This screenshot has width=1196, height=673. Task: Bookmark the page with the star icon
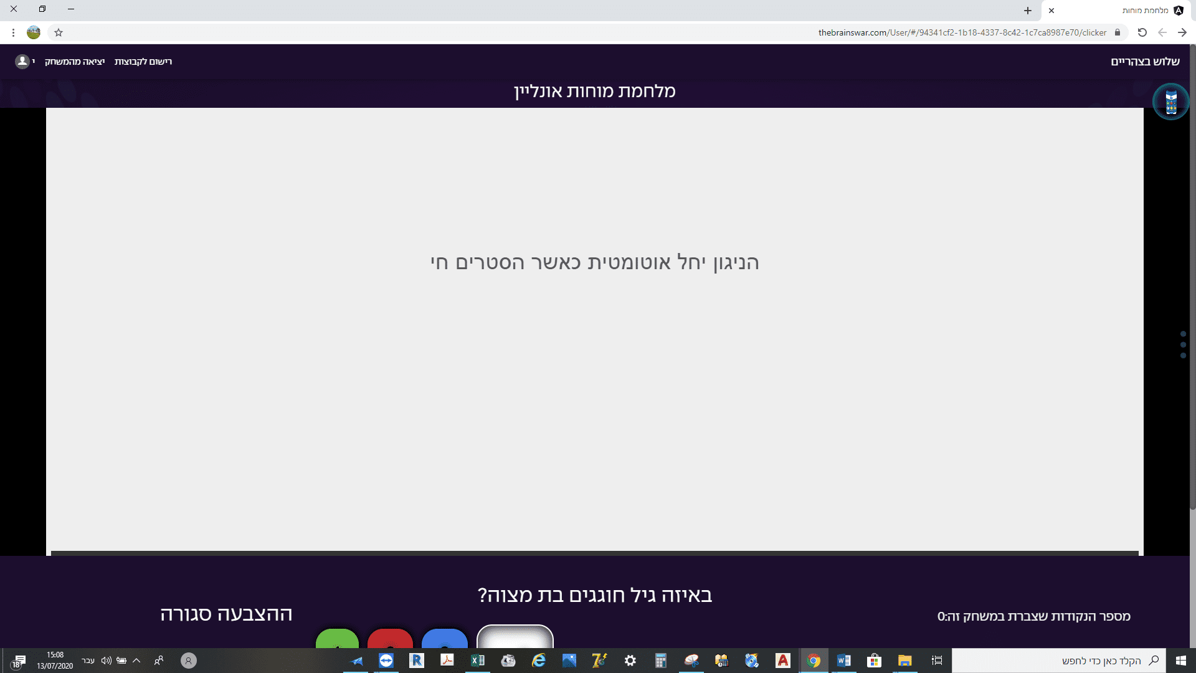pyautogui.click(x=59, y=32)
